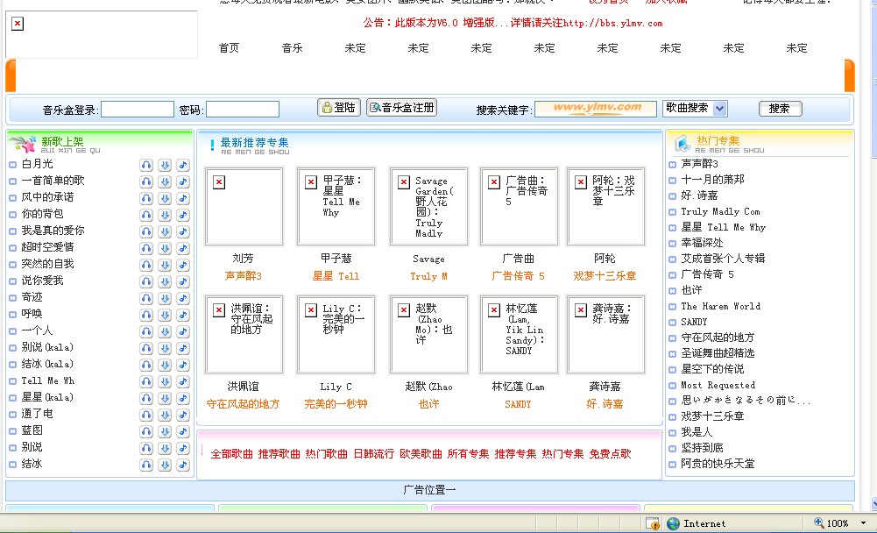The width and height of the screenshot is (877, 533).
Task: Click the headphones icon next to 说你爱我
Action: pos(146,281)
